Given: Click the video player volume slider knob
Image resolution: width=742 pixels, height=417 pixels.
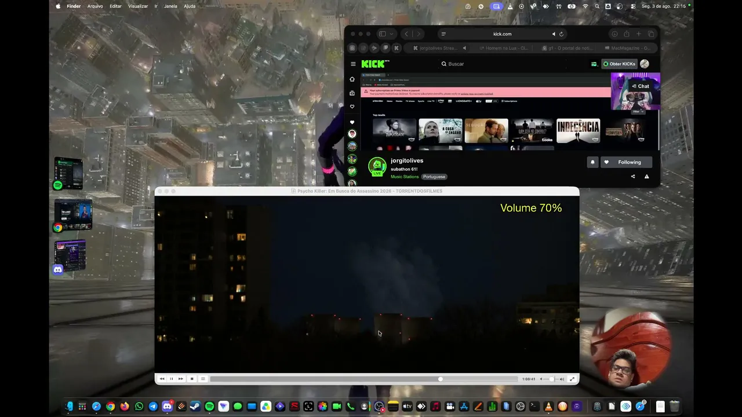Looking at the screenshot, I should [x=551, y=379].
